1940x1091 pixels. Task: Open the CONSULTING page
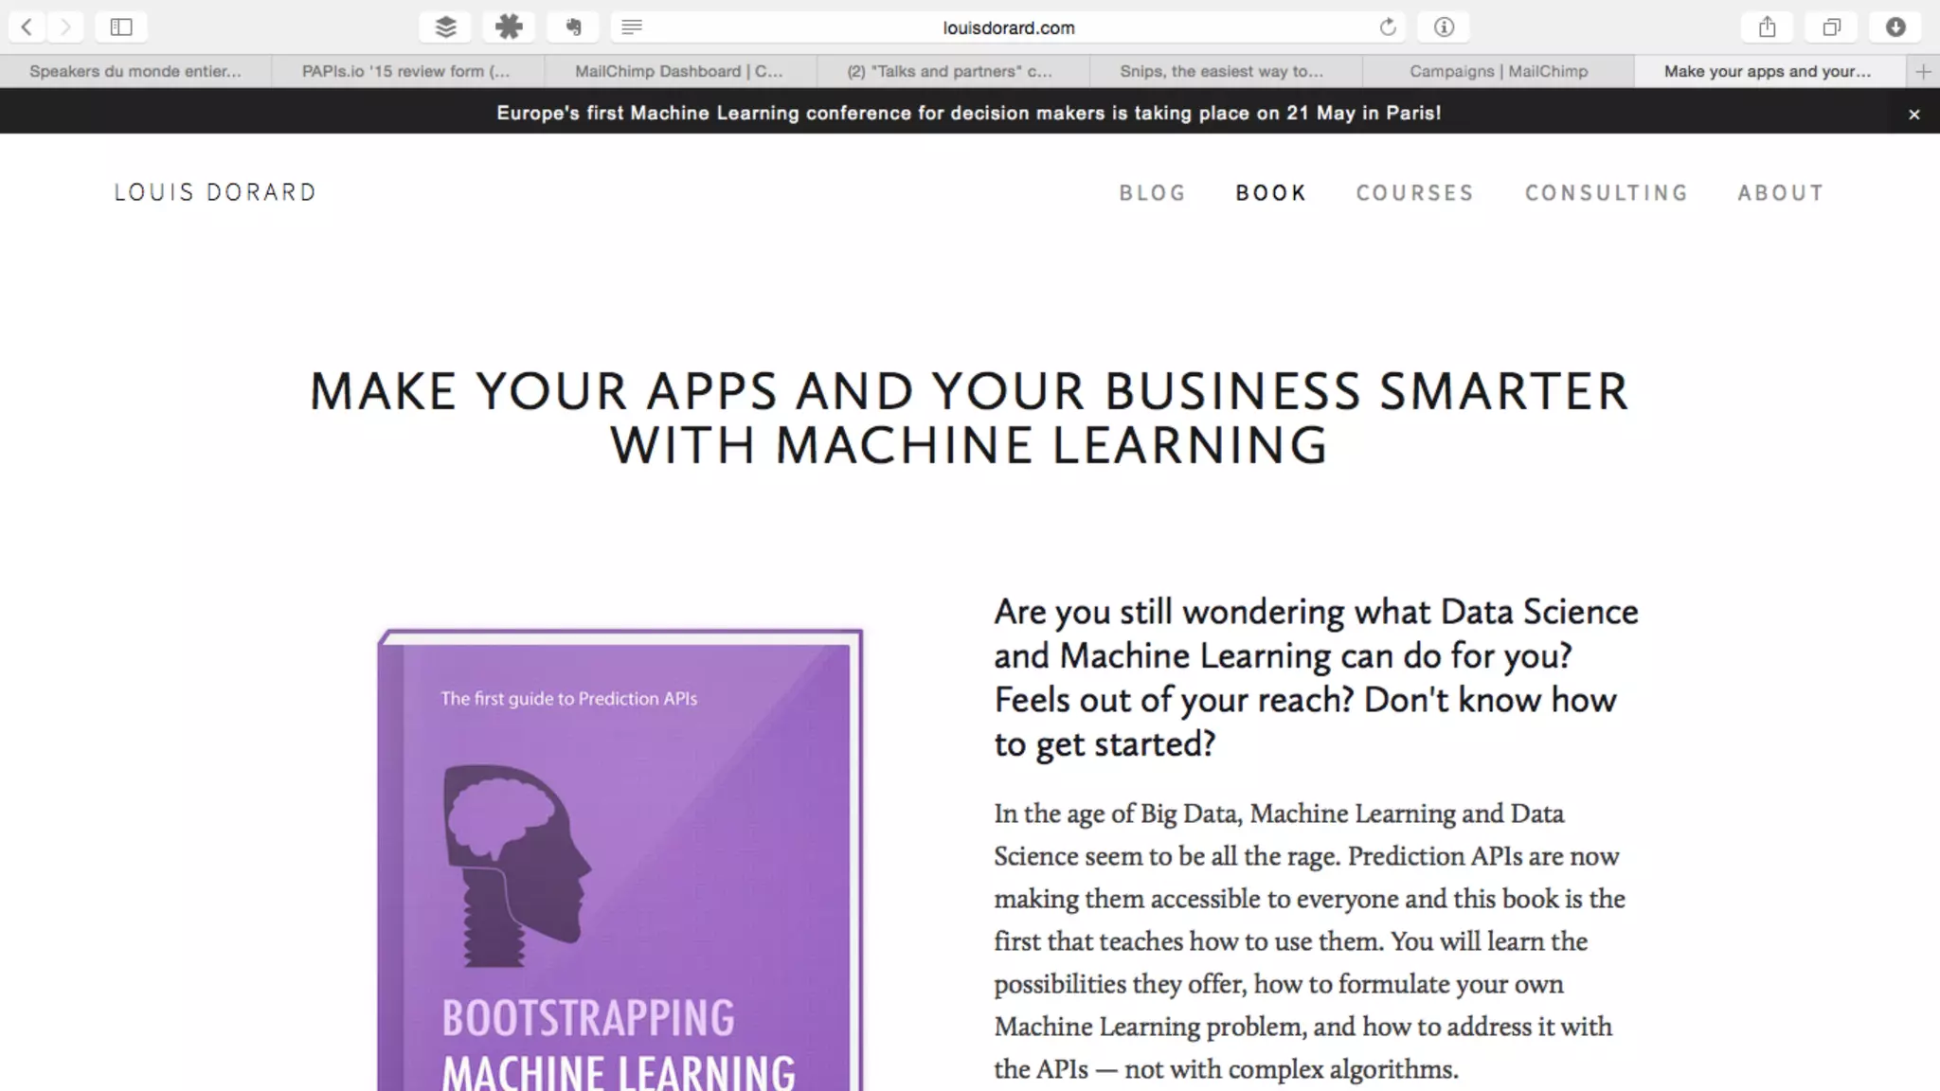1606,193
